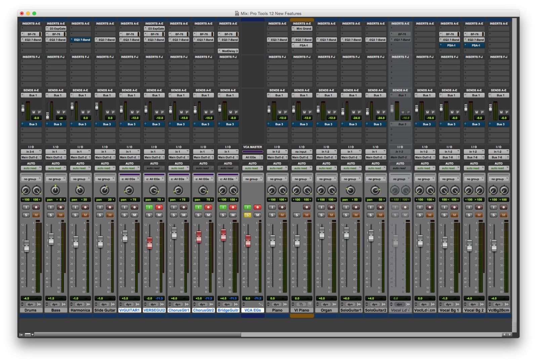Screen dimensions: 537x363
Task: Open Drums input selector 'In 3-4'
Action: point(31,152)
